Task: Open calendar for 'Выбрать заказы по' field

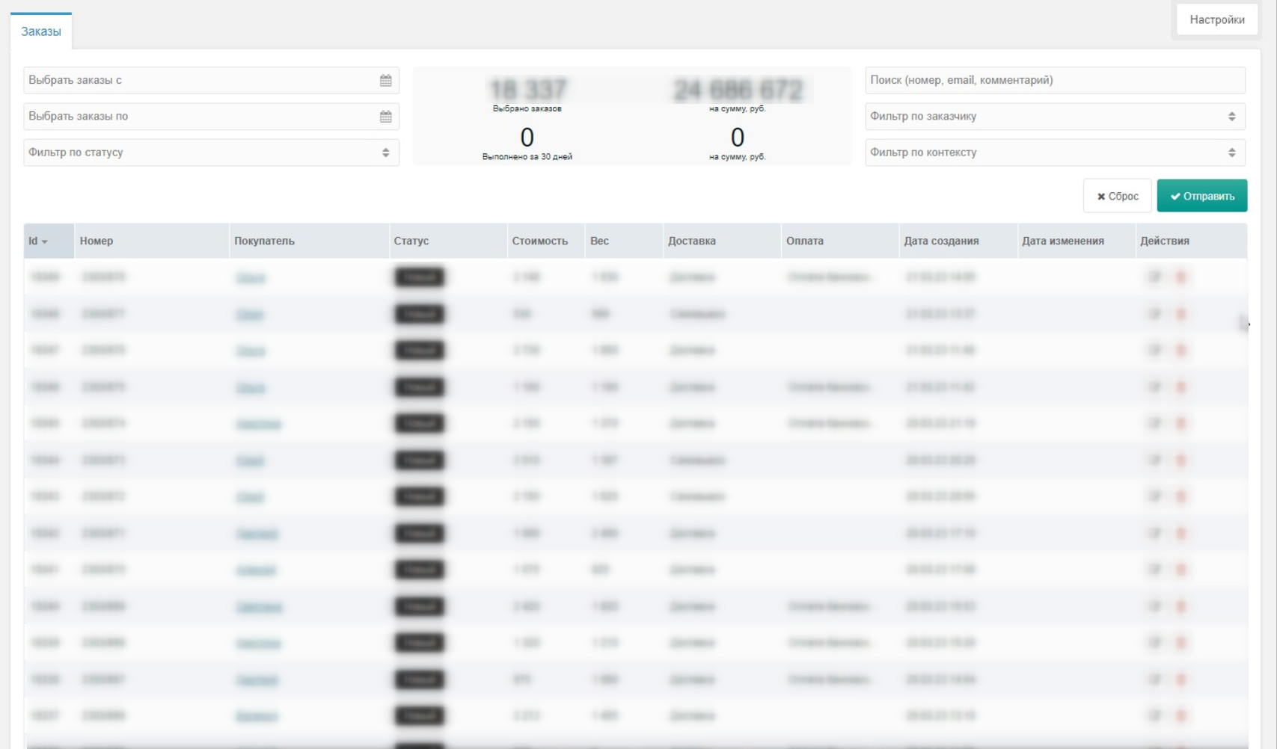Action: 385,117
